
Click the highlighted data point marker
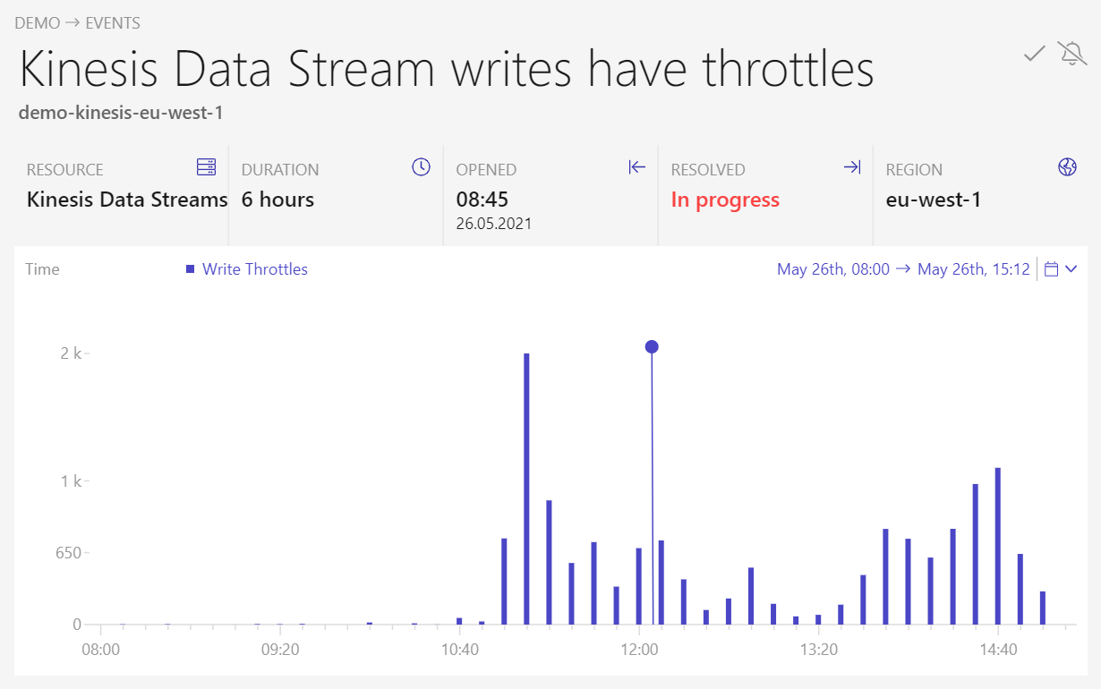(x=652, y=346)
